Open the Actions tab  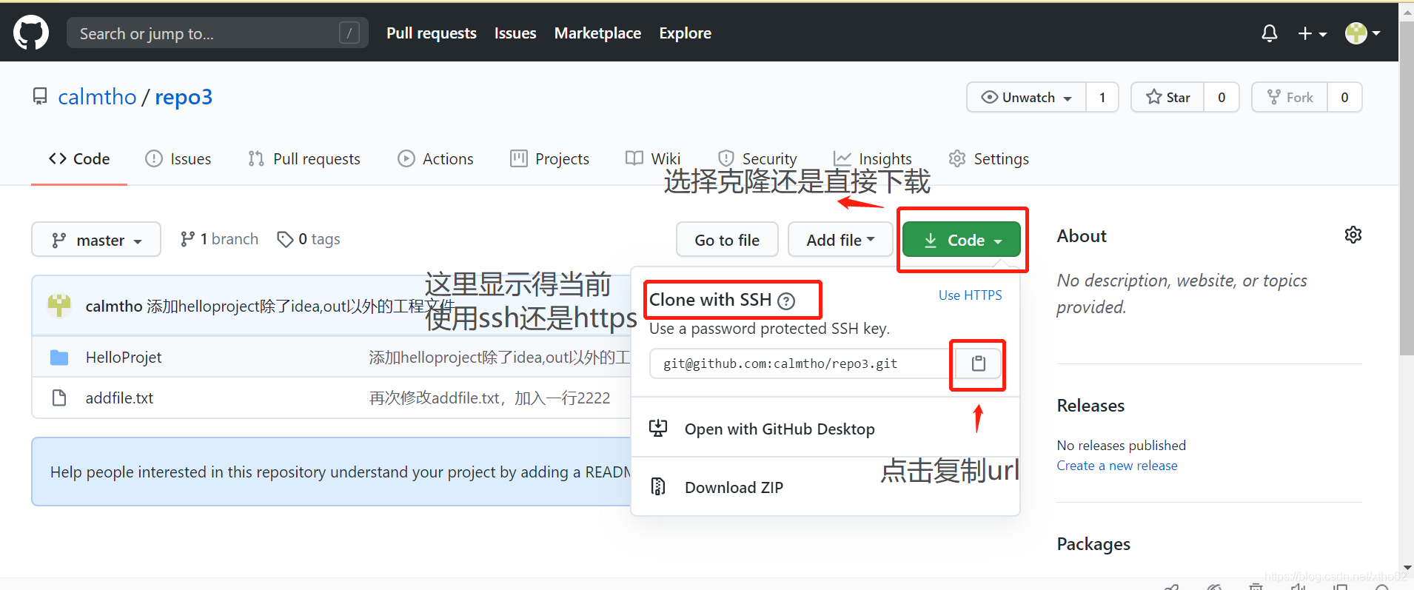(x=435, y=158)
